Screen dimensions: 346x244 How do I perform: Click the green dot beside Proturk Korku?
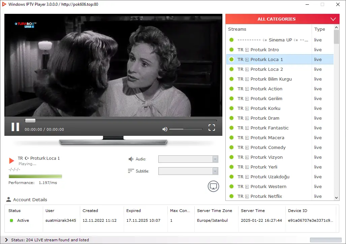pos(231,108)
